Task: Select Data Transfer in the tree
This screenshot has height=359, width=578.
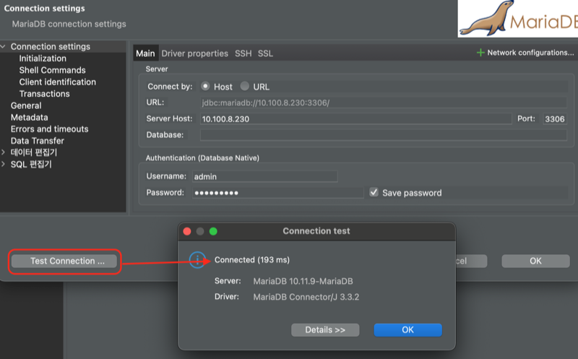Action: tap(38, 141)
